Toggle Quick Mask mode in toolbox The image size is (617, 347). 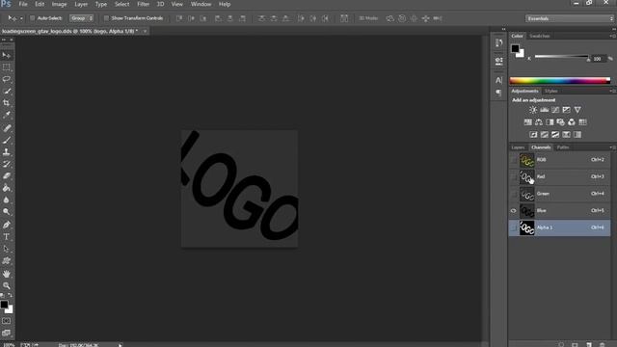coord(7,321)
